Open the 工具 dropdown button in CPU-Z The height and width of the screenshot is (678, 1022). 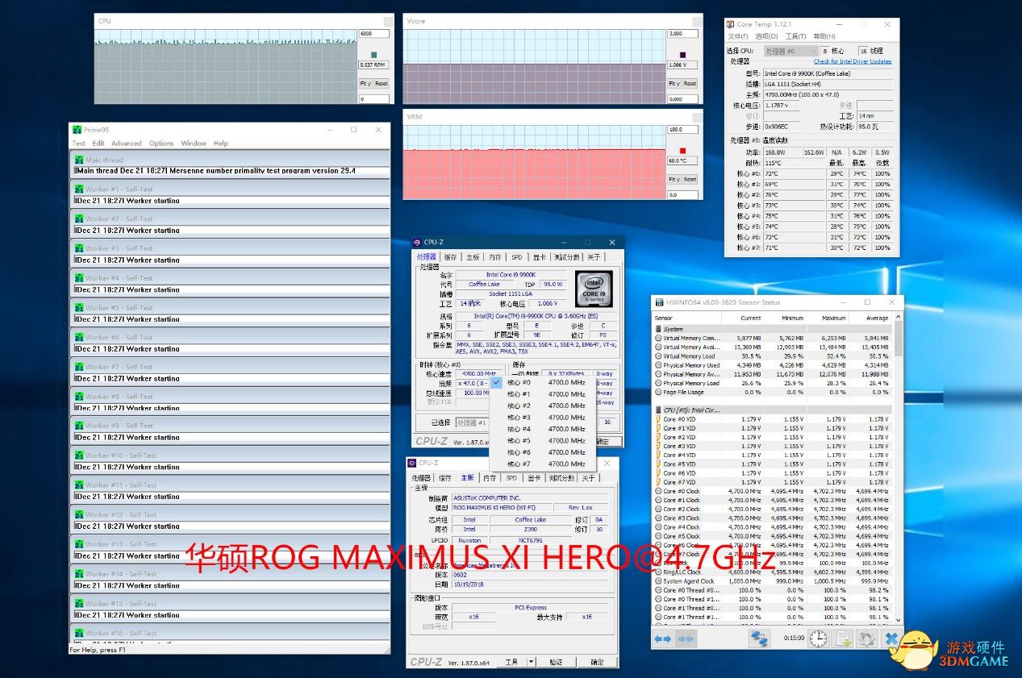click(516, 662)
